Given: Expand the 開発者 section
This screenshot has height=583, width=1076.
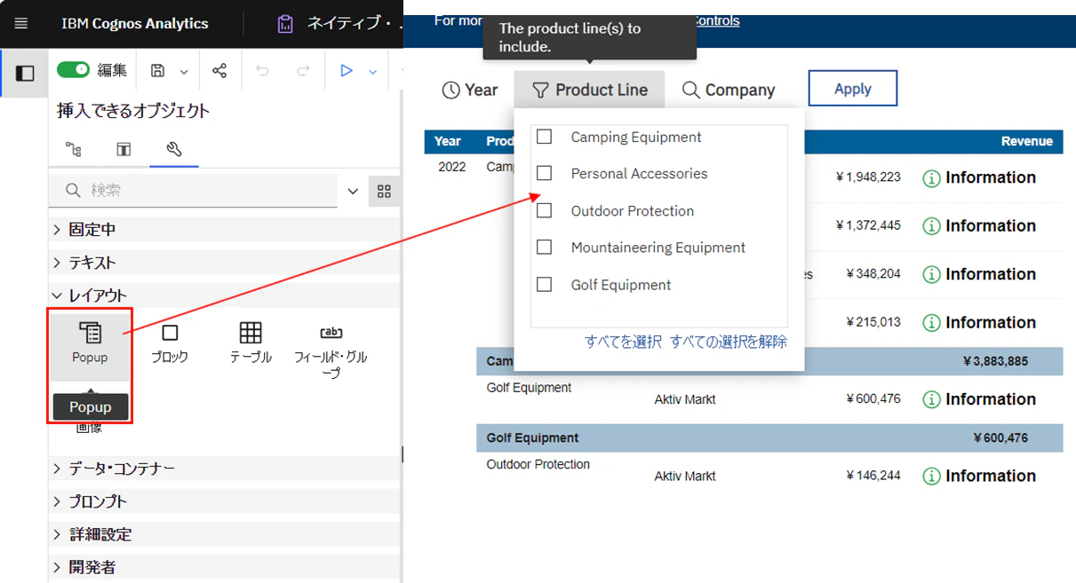Looking at the screenshot, I should (x=225, y=567).
